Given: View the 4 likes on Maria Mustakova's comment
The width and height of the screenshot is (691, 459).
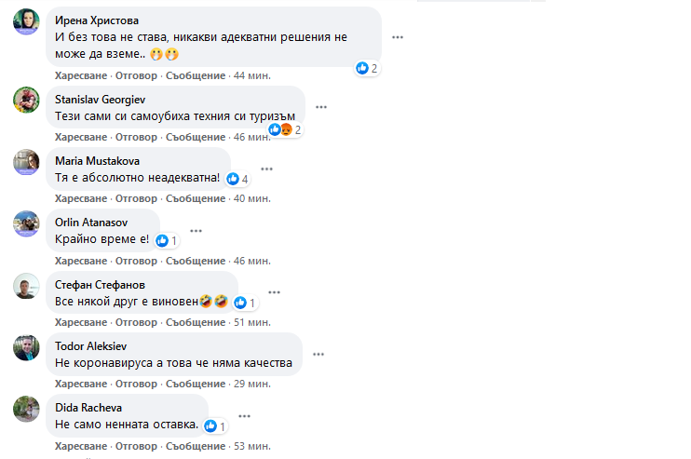Looking at the screenshot, I should coord(237,179).
